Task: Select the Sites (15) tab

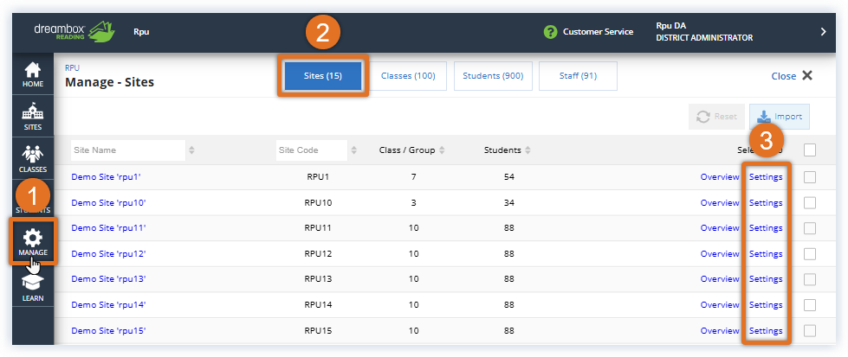Action: (x=323, y=75)
